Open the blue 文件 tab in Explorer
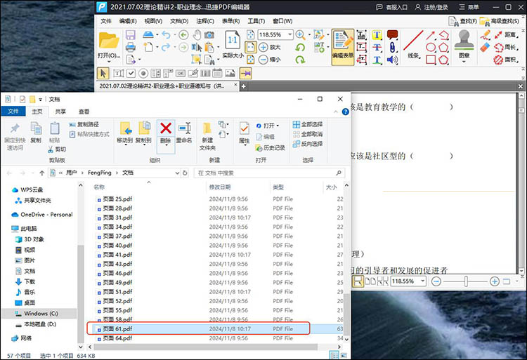527x360 pixels. 13,111
